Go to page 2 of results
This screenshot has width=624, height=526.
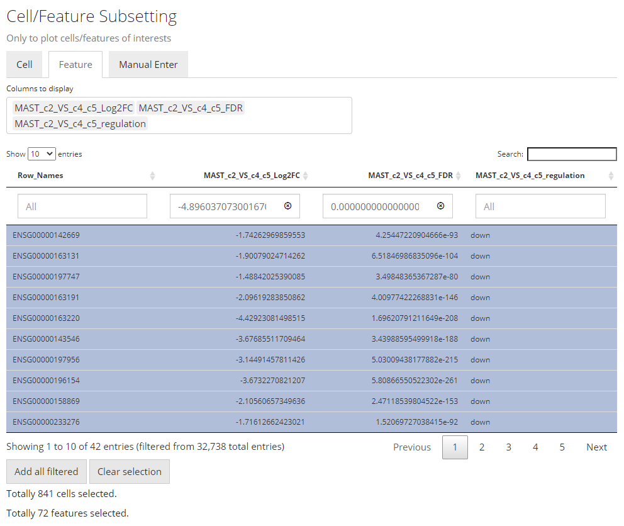[482, 447]
